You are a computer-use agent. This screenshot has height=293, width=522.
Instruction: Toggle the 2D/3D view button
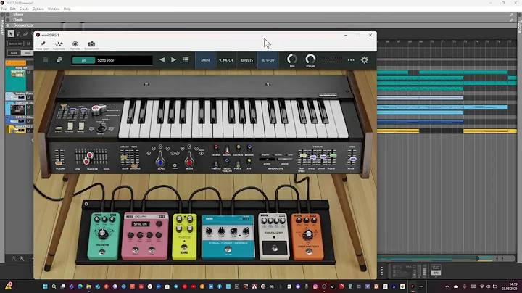pos(268,60)
